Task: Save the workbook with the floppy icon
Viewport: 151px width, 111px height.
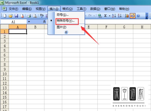Action: [16, 16]
